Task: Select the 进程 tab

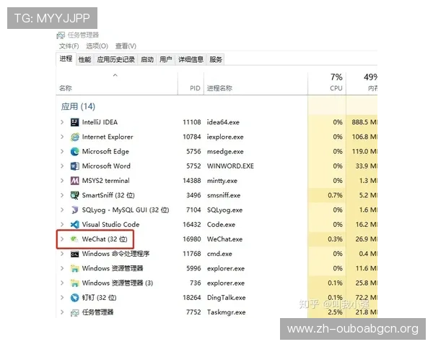Action: coord(66,59)
